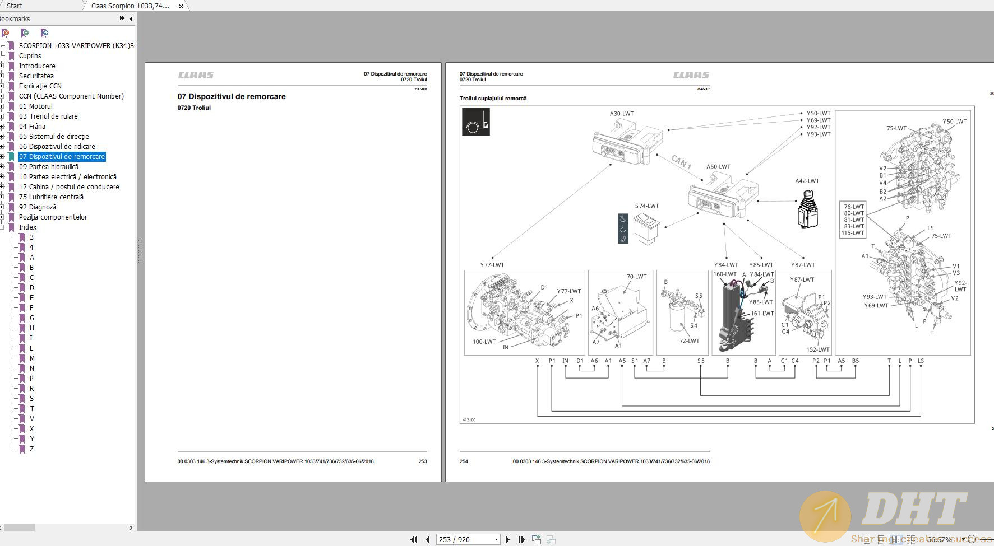Select the Claas Scorpion 1033,74... tab
994x546 pixels.
(130, 6)
